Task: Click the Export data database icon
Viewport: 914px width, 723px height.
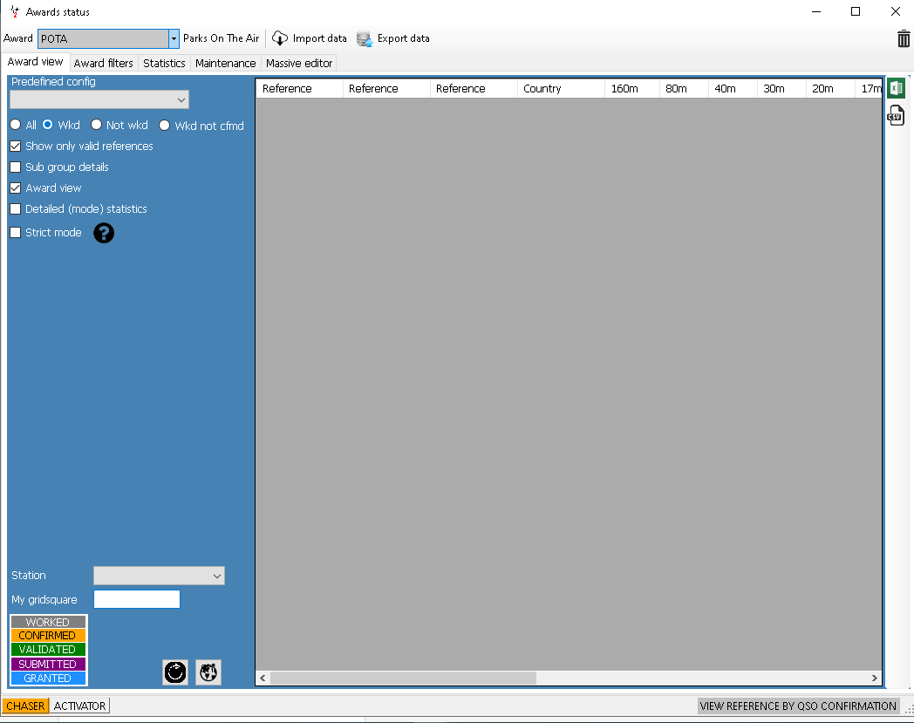Action: (x=365, y=38)
